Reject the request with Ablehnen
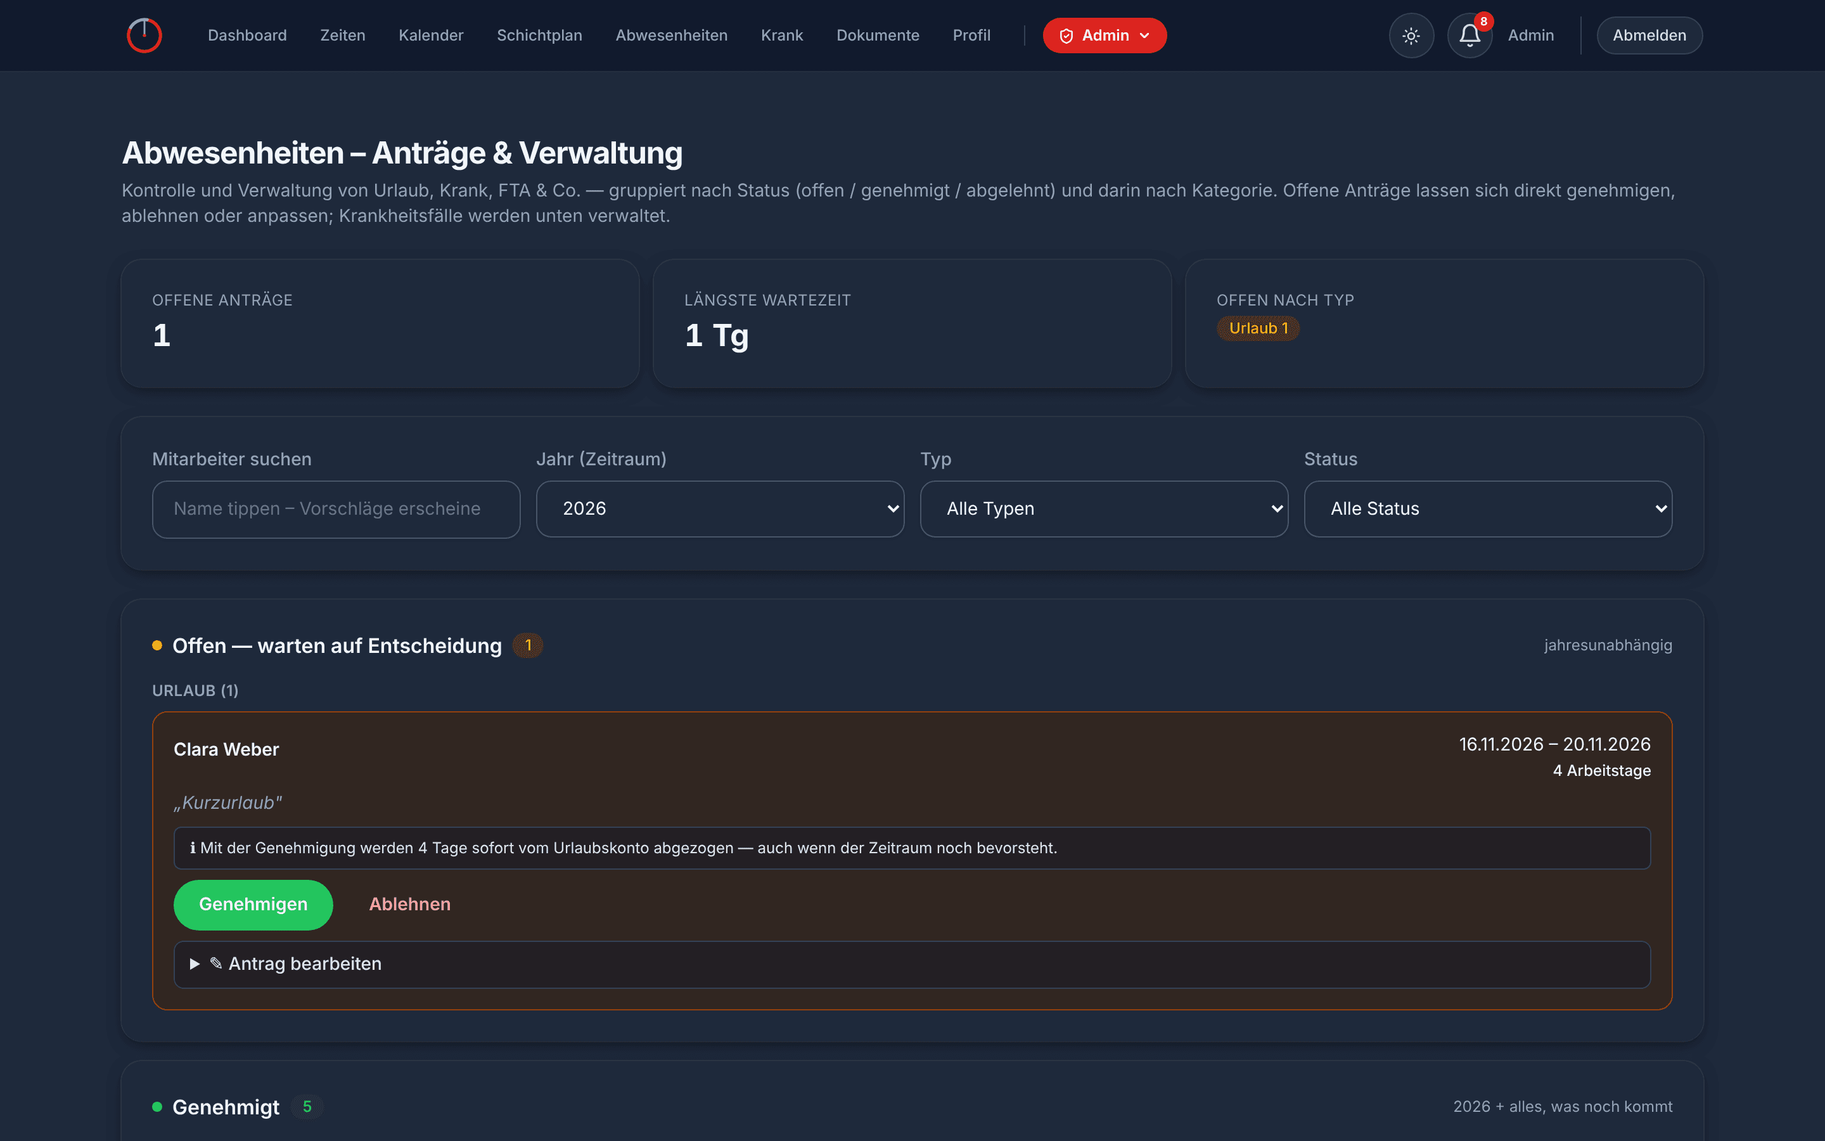Screen dimensions: 1825x1141 (x=409, y=905)
